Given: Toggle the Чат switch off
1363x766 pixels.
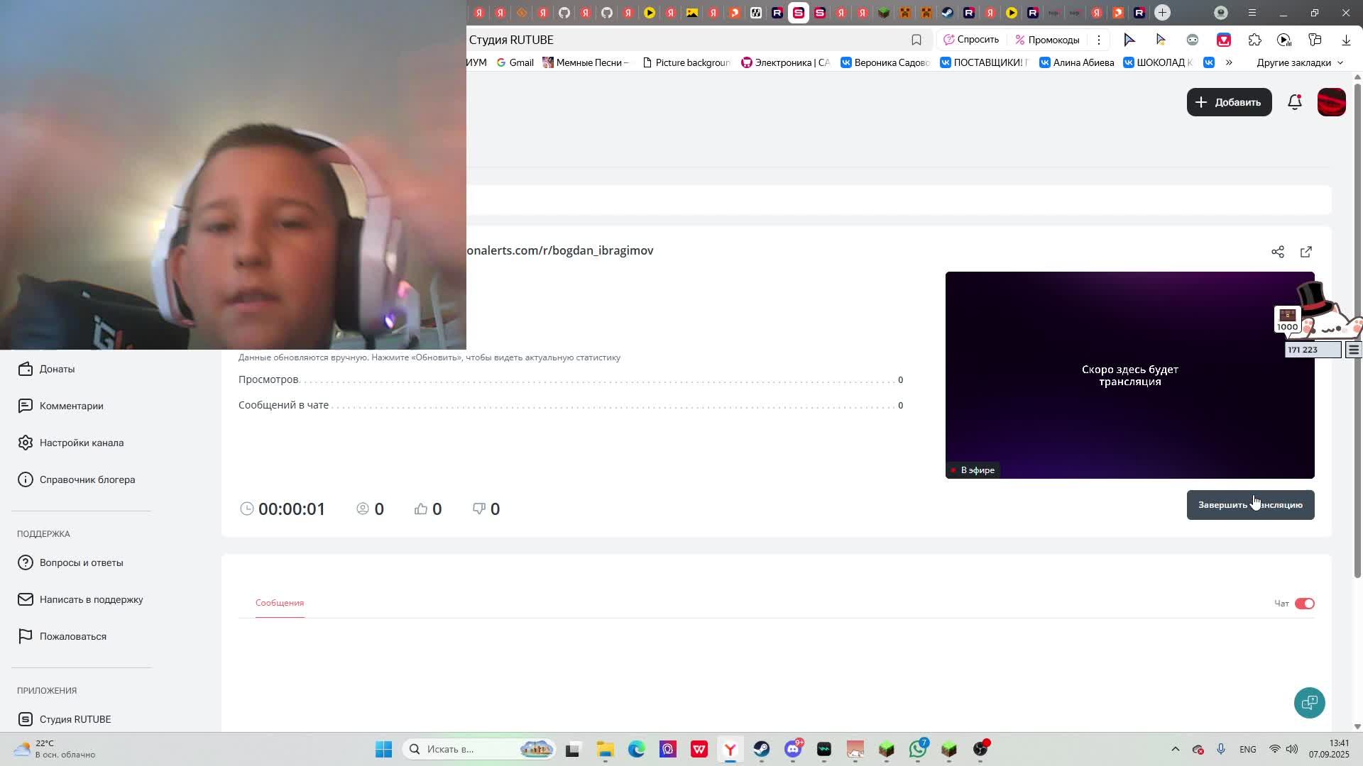Looking at the screenshot, I should tap(1304, 604).
